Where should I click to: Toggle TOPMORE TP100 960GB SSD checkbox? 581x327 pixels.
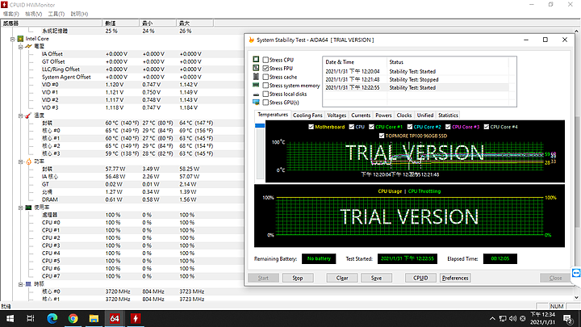coord(381,136)
